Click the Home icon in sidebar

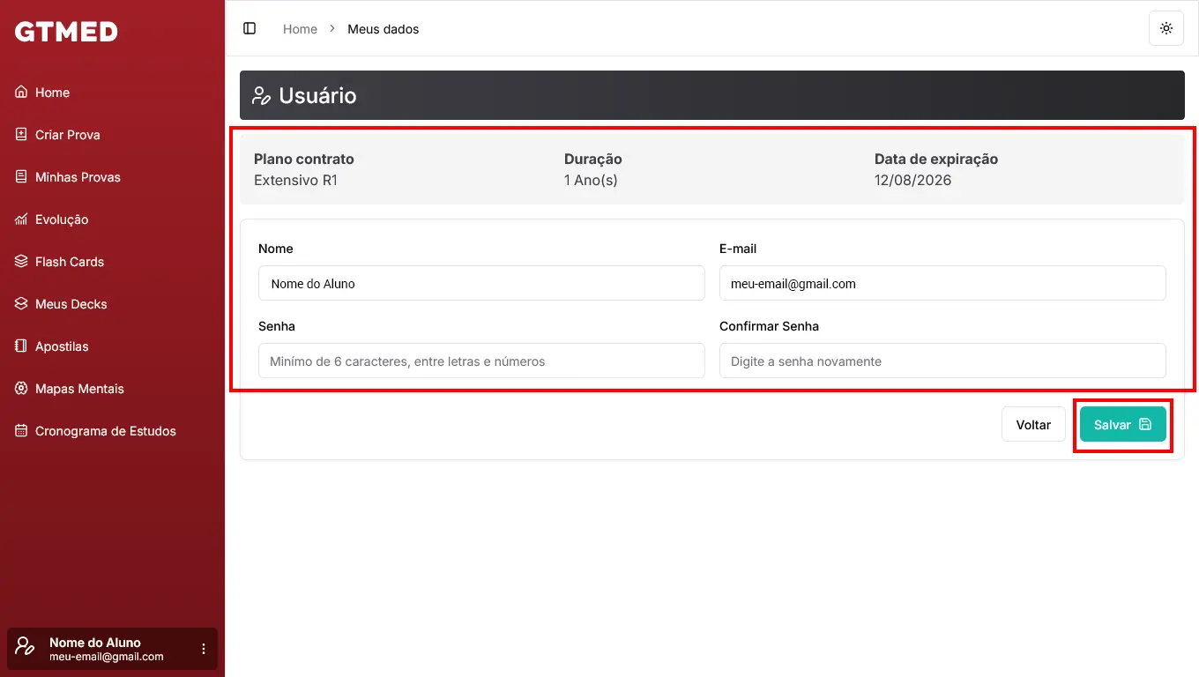(x=21, y=93)
